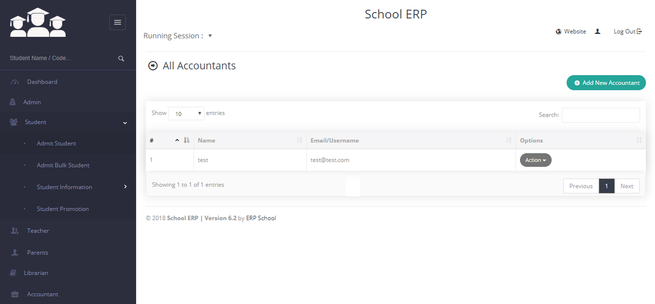Open Admit Student in the sidebar

coord(56,143)
